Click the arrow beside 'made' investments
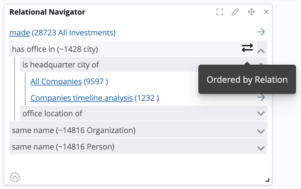This screenshot has width=301, height=189. coord(261,32)
